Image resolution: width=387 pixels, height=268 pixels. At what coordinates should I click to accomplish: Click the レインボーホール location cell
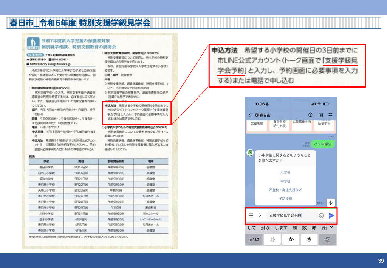(x=150, y=219)
